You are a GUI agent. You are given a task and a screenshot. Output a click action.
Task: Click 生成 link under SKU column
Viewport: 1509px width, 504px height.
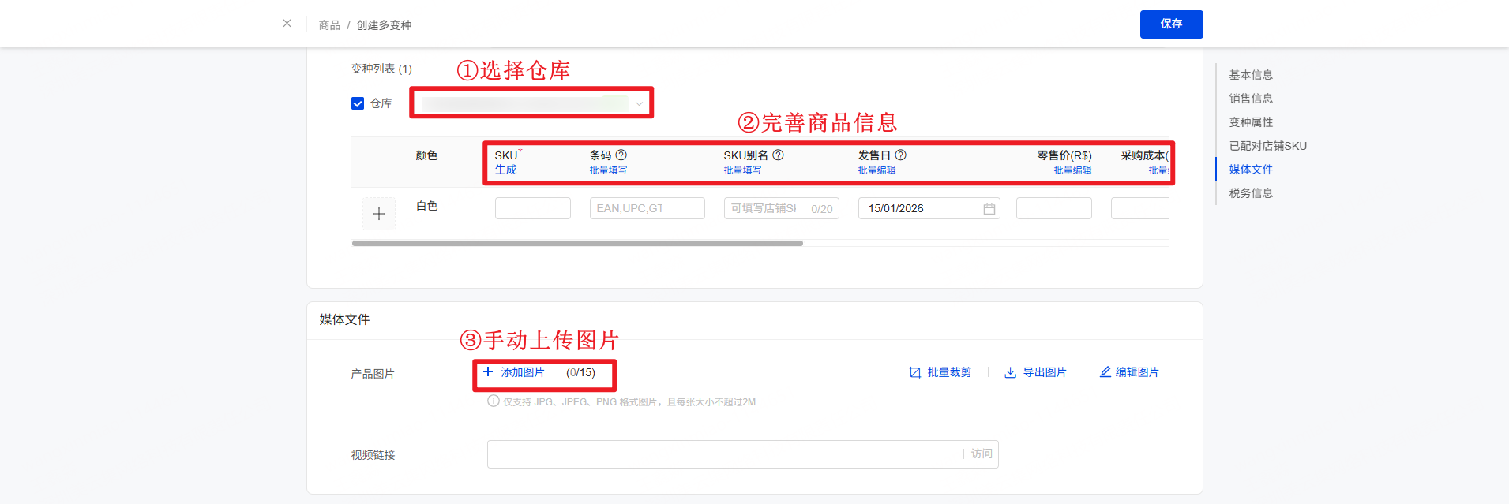click(x=505, y=170)
